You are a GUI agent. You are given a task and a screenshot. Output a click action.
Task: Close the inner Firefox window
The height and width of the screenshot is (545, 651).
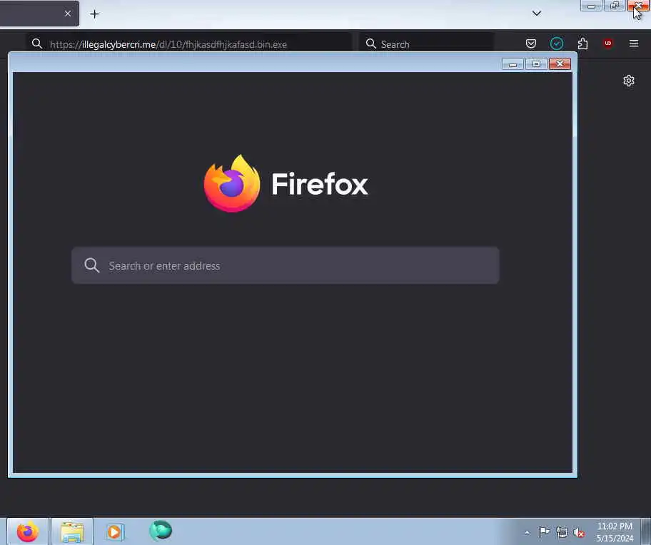tap(560, 64)
